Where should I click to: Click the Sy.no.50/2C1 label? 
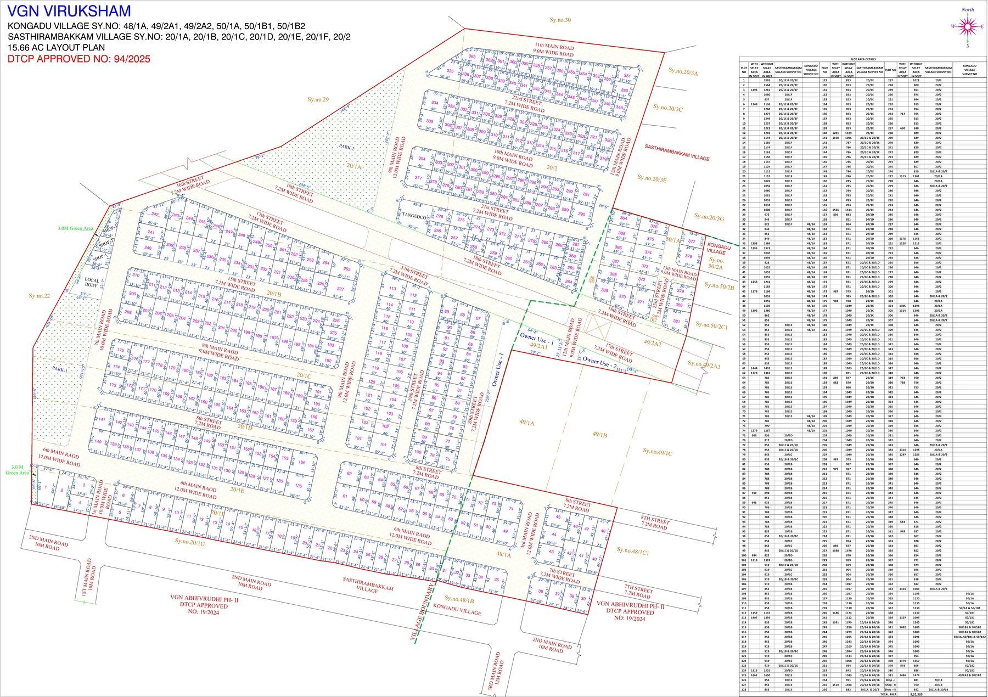(712, 325)
